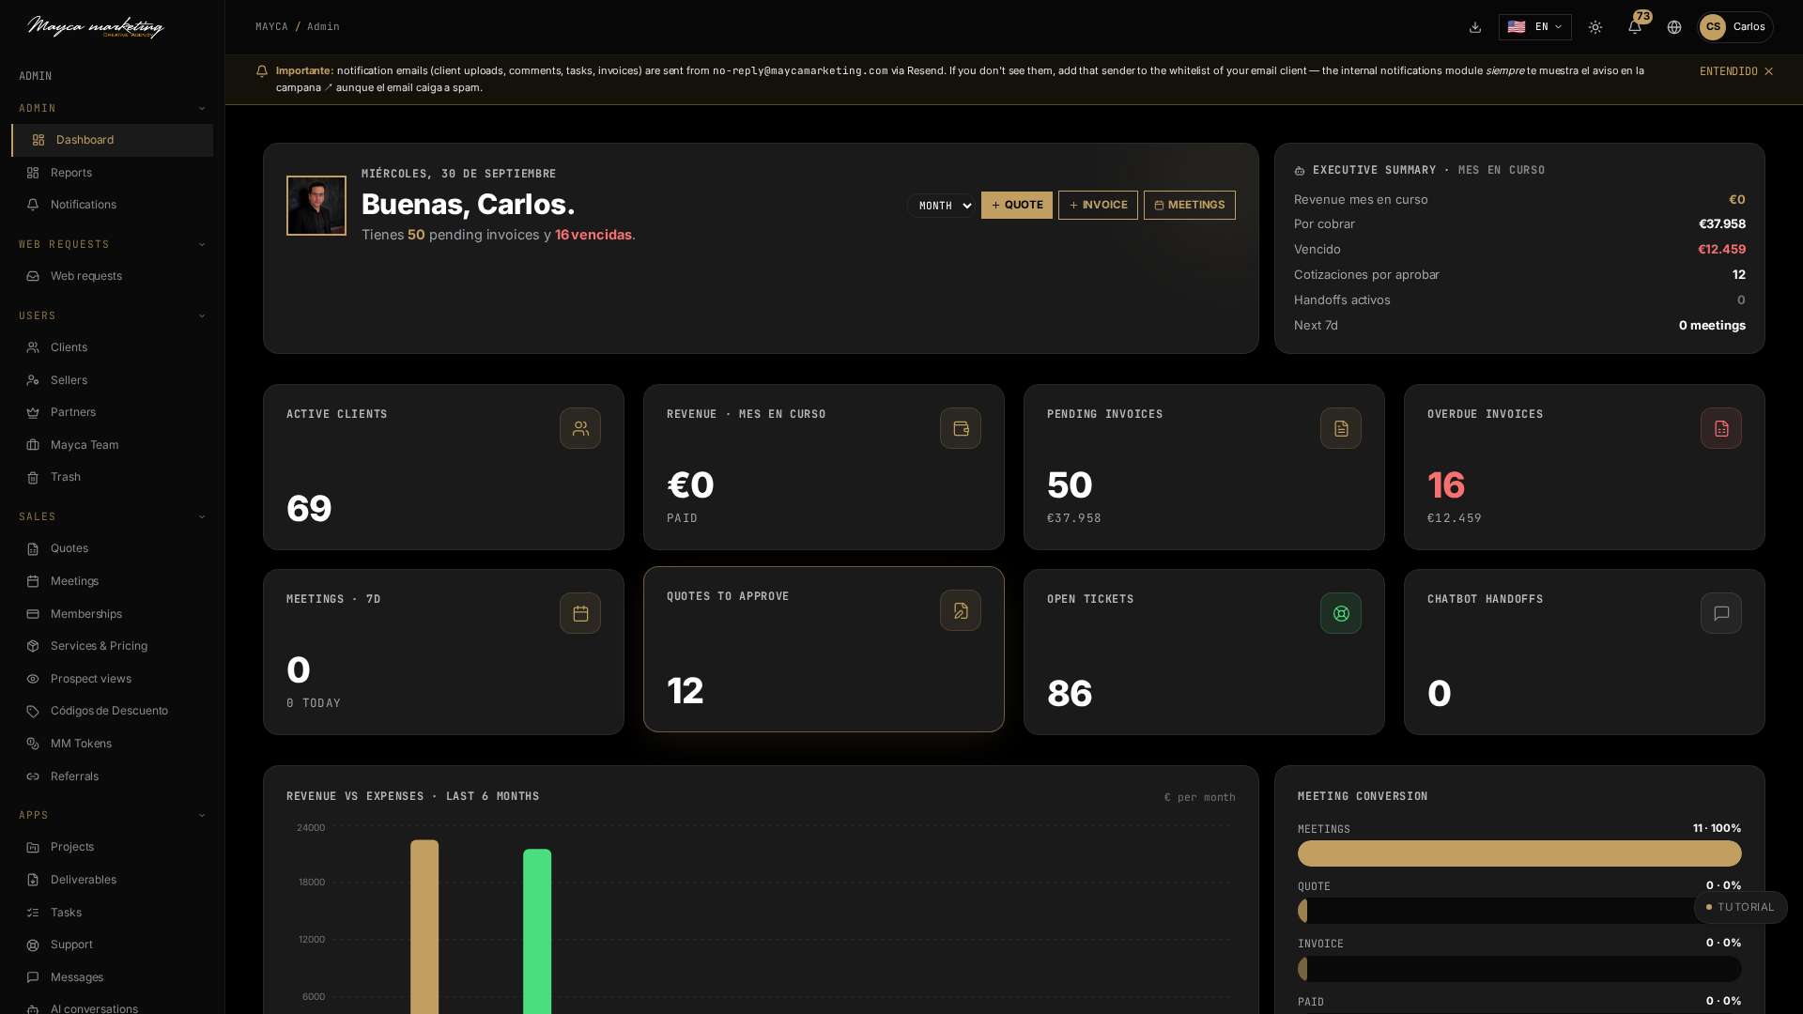Image resolution: width=1803 pixels, height=1014 pixels.
Task: Open notifications bell with 73 badge
Action: pyautogui.click(x=1635, y=27)
